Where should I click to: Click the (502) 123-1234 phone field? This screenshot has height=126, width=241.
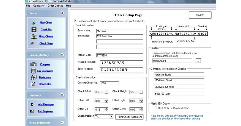click(x=179, y=94)
